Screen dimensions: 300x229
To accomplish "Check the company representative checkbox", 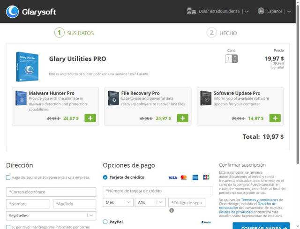I will [8, 177].
